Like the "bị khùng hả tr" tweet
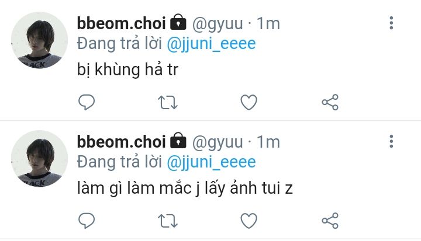 pyautogui.click(x=249, y=102)
